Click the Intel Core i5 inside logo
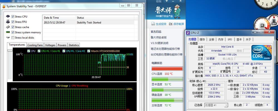 [x=262, y=53]
